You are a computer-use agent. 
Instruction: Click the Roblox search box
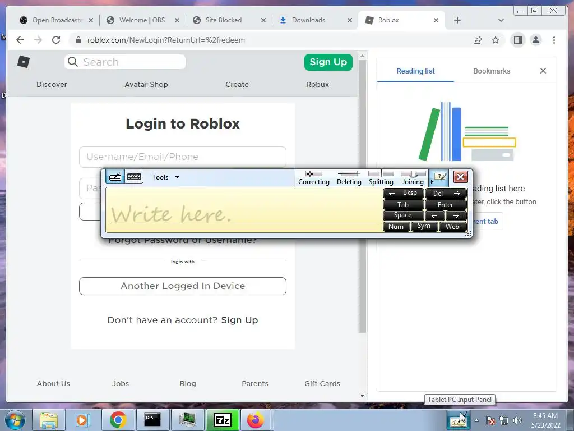click(x=125, y=62)
